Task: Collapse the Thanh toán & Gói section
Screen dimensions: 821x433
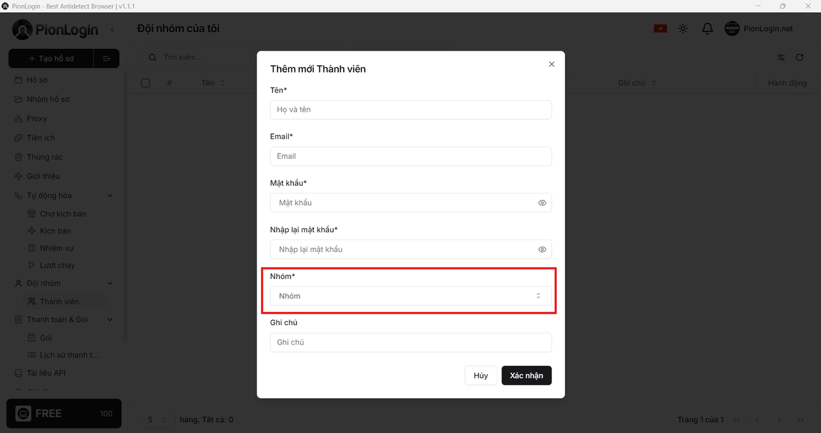Action: pyautogui.click(x=110, y=319)
